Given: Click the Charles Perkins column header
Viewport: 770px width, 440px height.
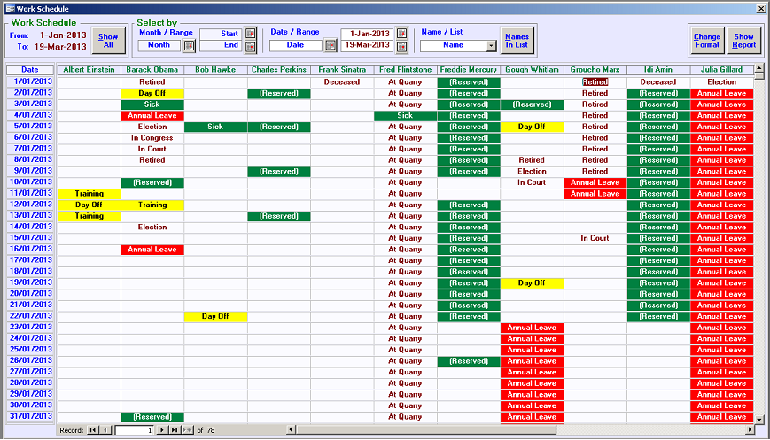Looking at the screenshot, I should click(x=279, y=70).
